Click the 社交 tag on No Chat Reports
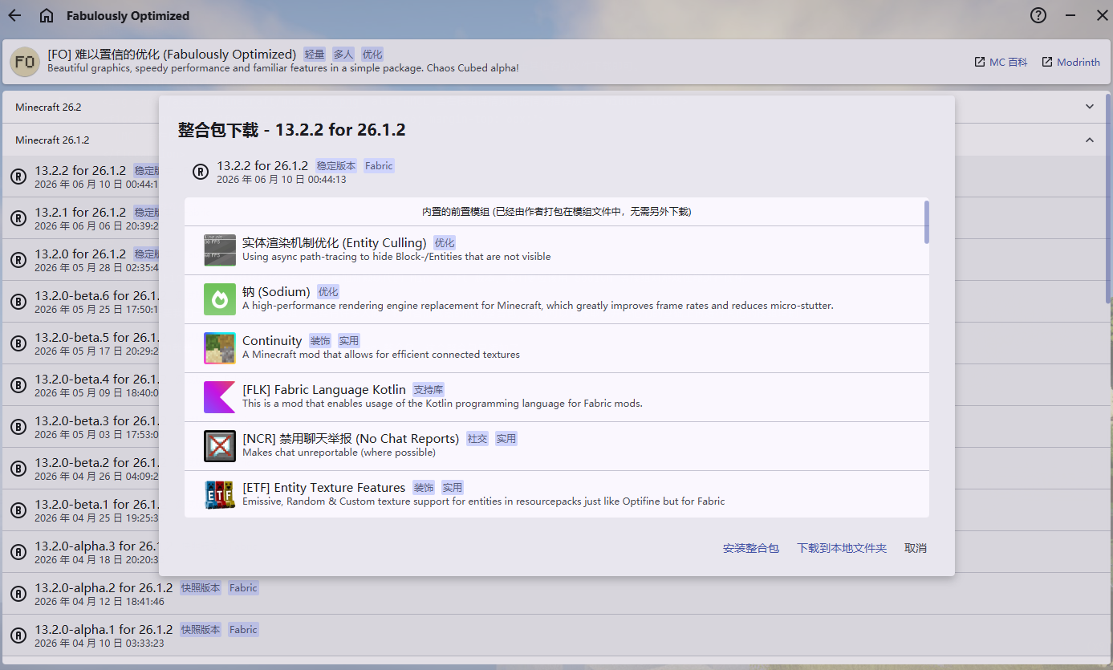 [x=477, y=439]
